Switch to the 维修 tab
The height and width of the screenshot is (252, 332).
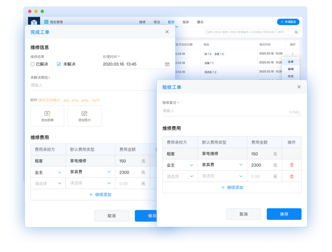click(142, 22)
